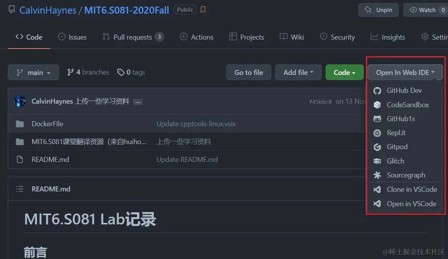The image size is (448, 259).
Task: Go to the Actions tab
Action: 197,37
